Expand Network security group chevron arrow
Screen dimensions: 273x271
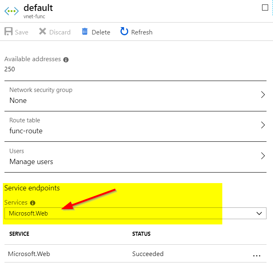(x=263, y=95)
